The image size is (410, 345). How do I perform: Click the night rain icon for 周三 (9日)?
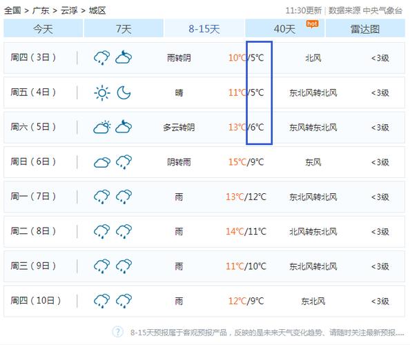[124, 266]
